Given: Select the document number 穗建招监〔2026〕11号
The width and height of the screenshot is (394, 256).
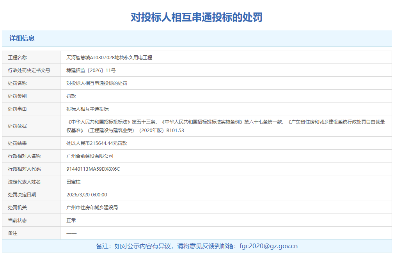Looking at the screenshot, I should coord(91,70).
